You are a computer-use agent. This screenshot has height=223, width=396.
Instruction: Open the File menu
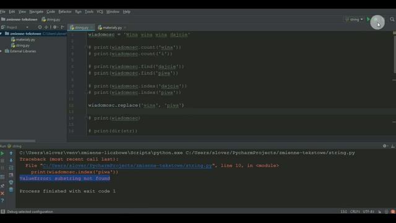point(2,12)
